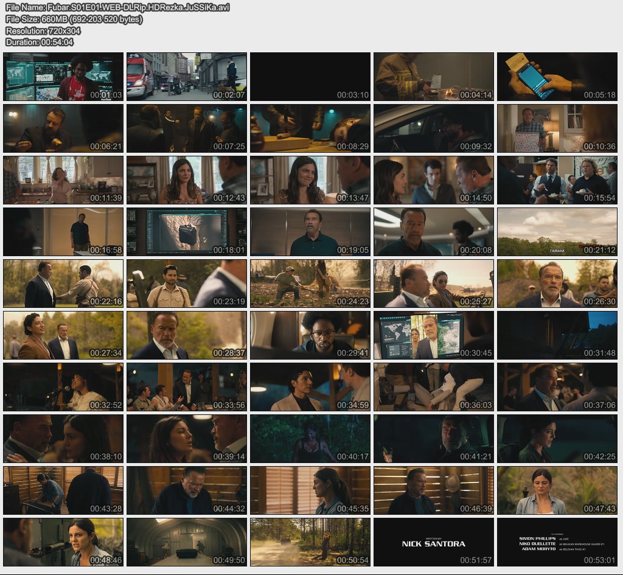Open the thumbnail timestamped 00:47:43

point(557,490)
